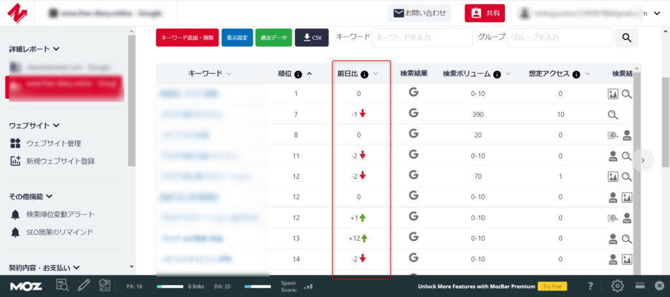
Task: Open the account menu chevron top right
Action: 657,14
